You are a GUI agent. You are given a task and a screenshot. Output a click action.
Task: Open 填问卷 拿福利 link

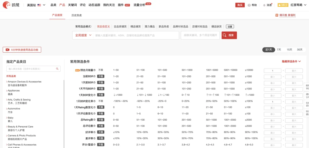(287, 15)
